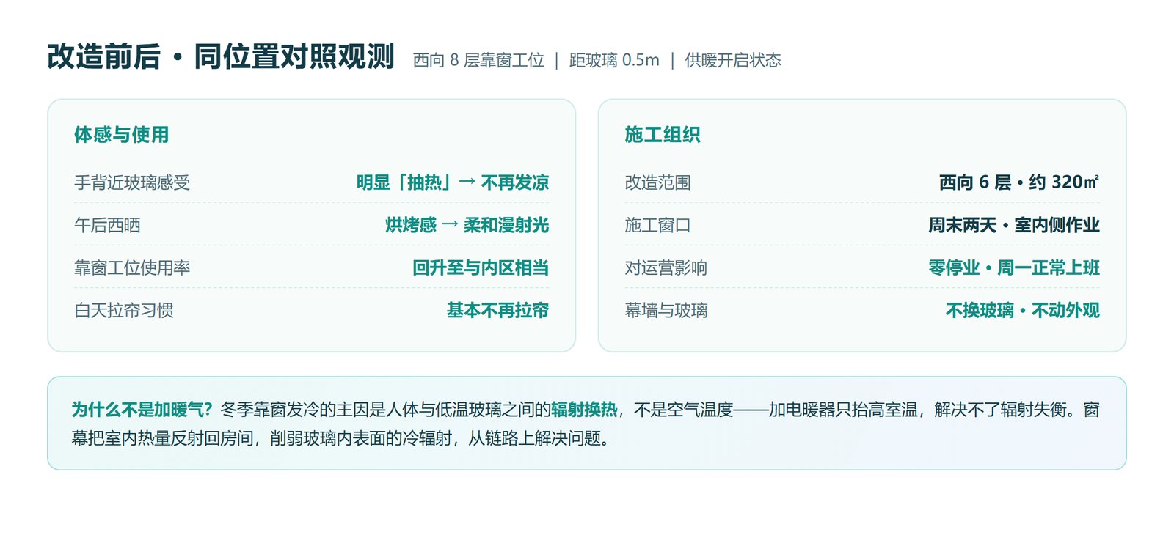
Task: Click the subtitle text 距玻璃 0.5m
Action: click(614, 60)
